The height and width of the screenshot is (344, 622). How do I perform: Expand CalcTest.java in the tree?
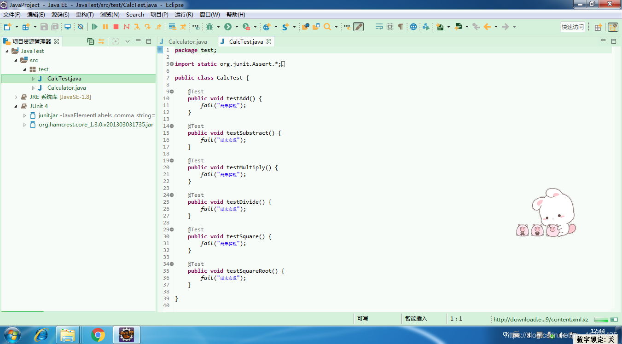coord(33,79)
